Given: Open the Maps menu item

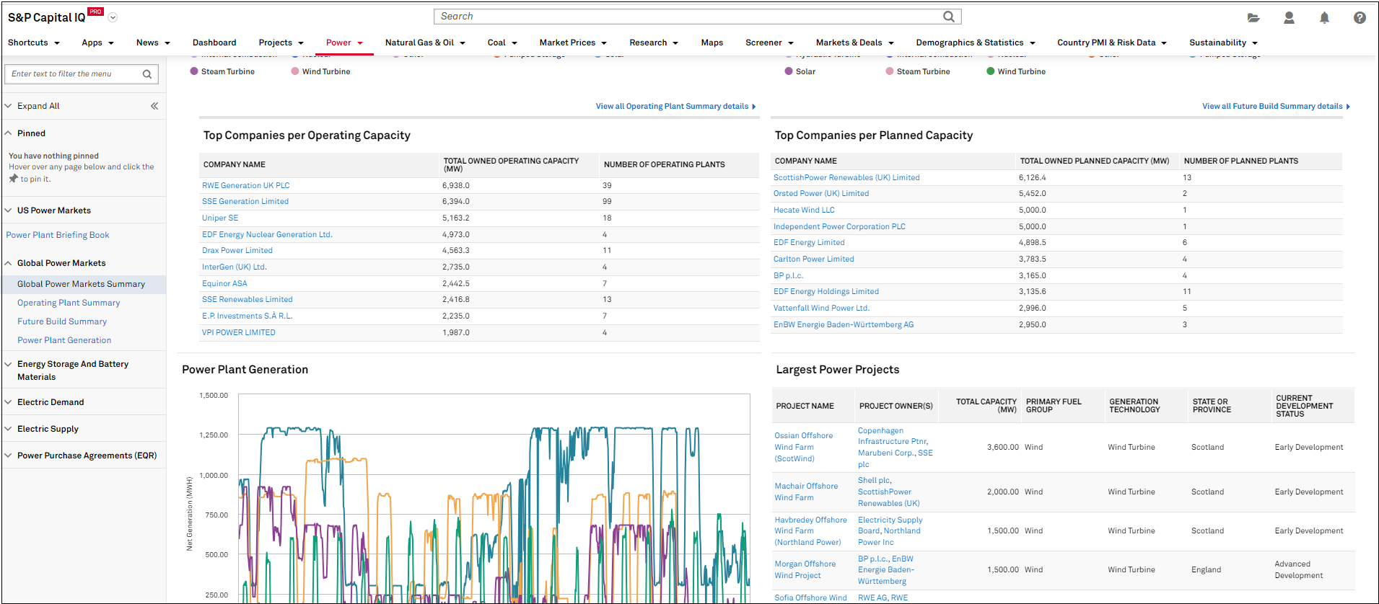Looking at the screenshot, I should [712, 43].
